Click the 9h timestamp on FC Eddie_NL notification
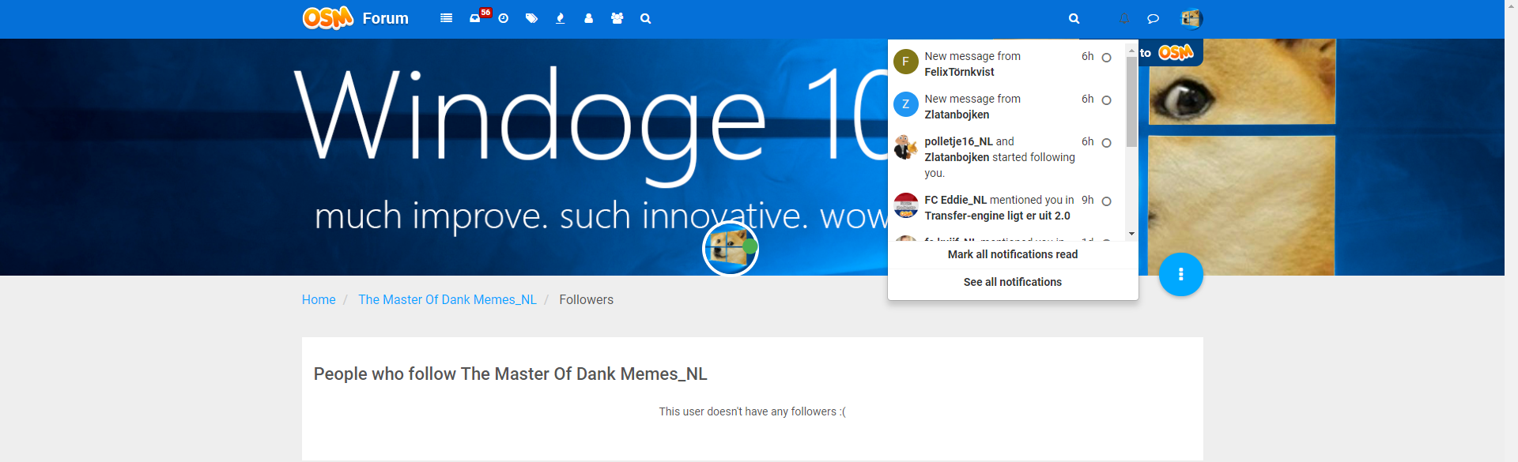Image resolution: width=1518 pixels, height=462 pixels. pyautogui.click(x=1088, y=200)
